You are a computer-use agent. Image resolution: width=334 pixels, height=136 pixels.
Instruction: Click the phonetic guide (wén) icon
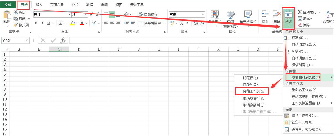click(94, 23)
